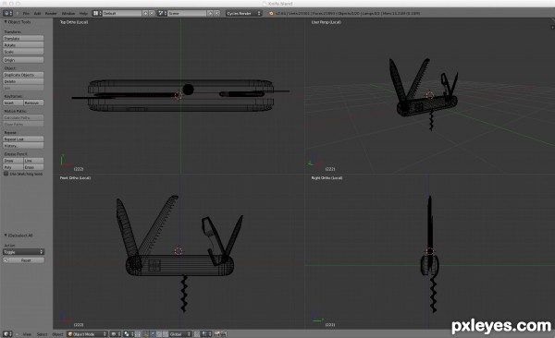Viewport: 555px width, 338px height.
Task: Open the Object Mode dropdown
Action: point(87,333)
